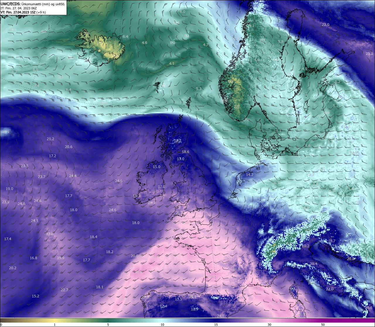Click the value 27.6 on the map

[50, 234]
